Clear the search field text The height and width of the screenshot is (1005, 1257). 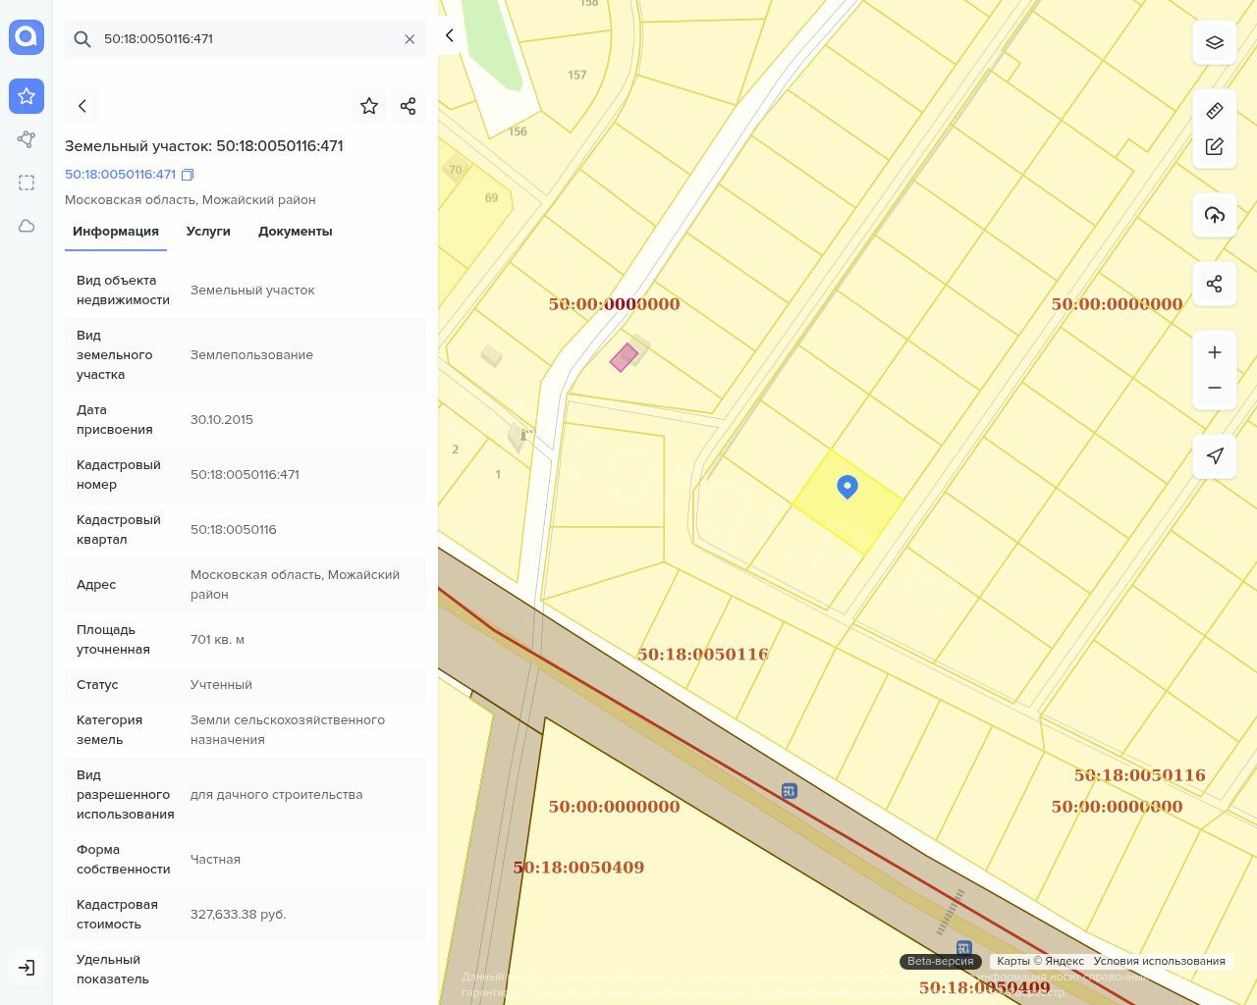click(x=410, y=39)
